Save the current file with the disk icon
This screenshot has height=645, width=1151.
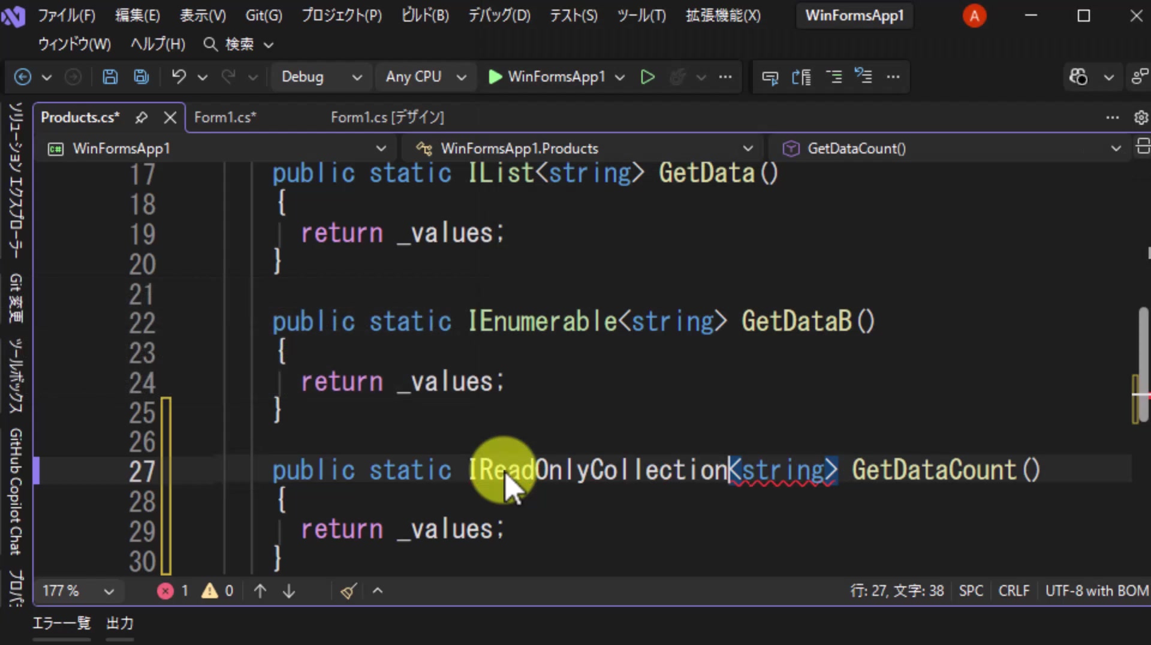click(110, 77)
